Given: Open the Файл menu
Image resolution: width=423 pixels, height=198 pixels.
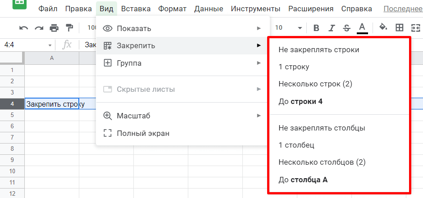Looking at the screenshot, I should point(48,9).
